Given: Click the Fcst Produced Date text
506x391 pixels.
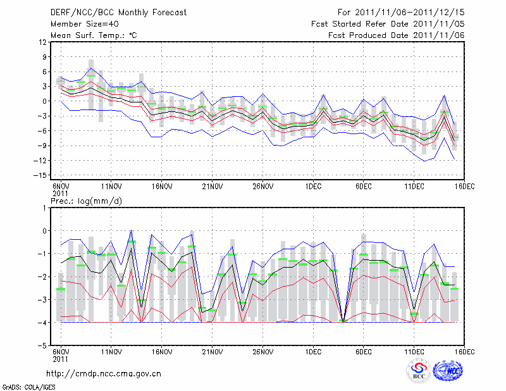Looking at the screenshot, I should coord(396,35).
